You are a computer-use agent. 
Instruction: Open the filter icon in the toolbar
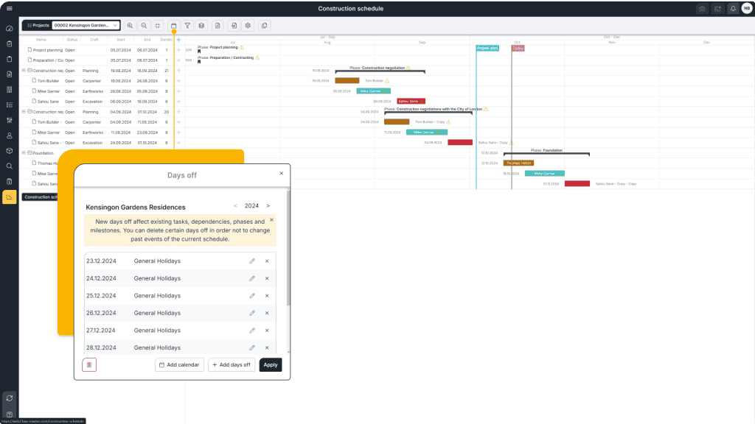[x=188, y=25]
